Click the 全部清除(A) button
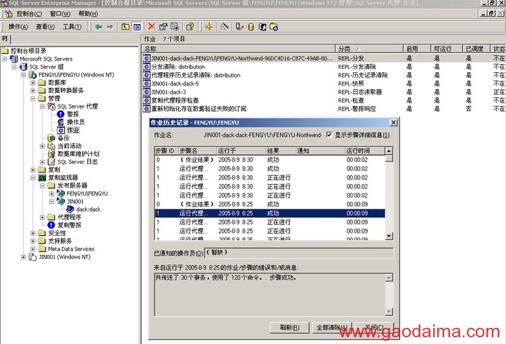The width and height of the screenshot is (506, 344). coord(332,328)
